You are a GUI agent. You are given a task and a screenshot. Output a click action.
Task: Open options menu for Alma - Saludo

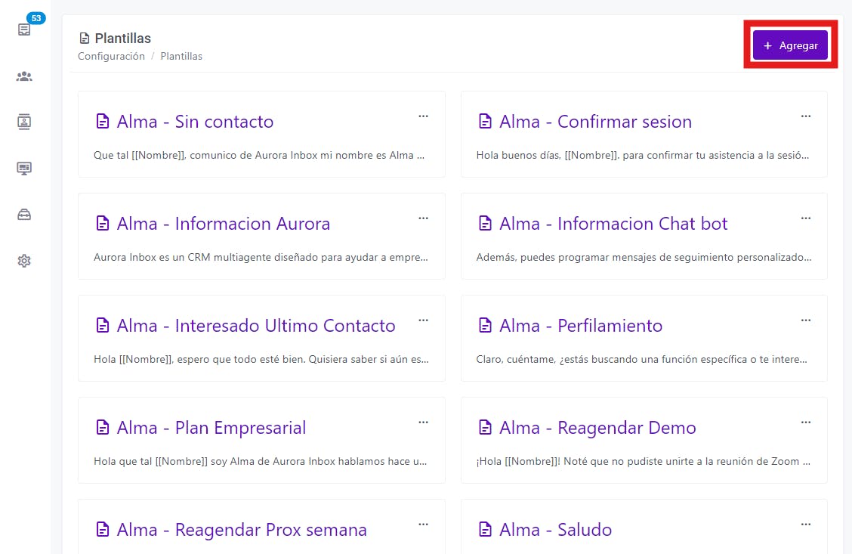click(x=806, y=525)
